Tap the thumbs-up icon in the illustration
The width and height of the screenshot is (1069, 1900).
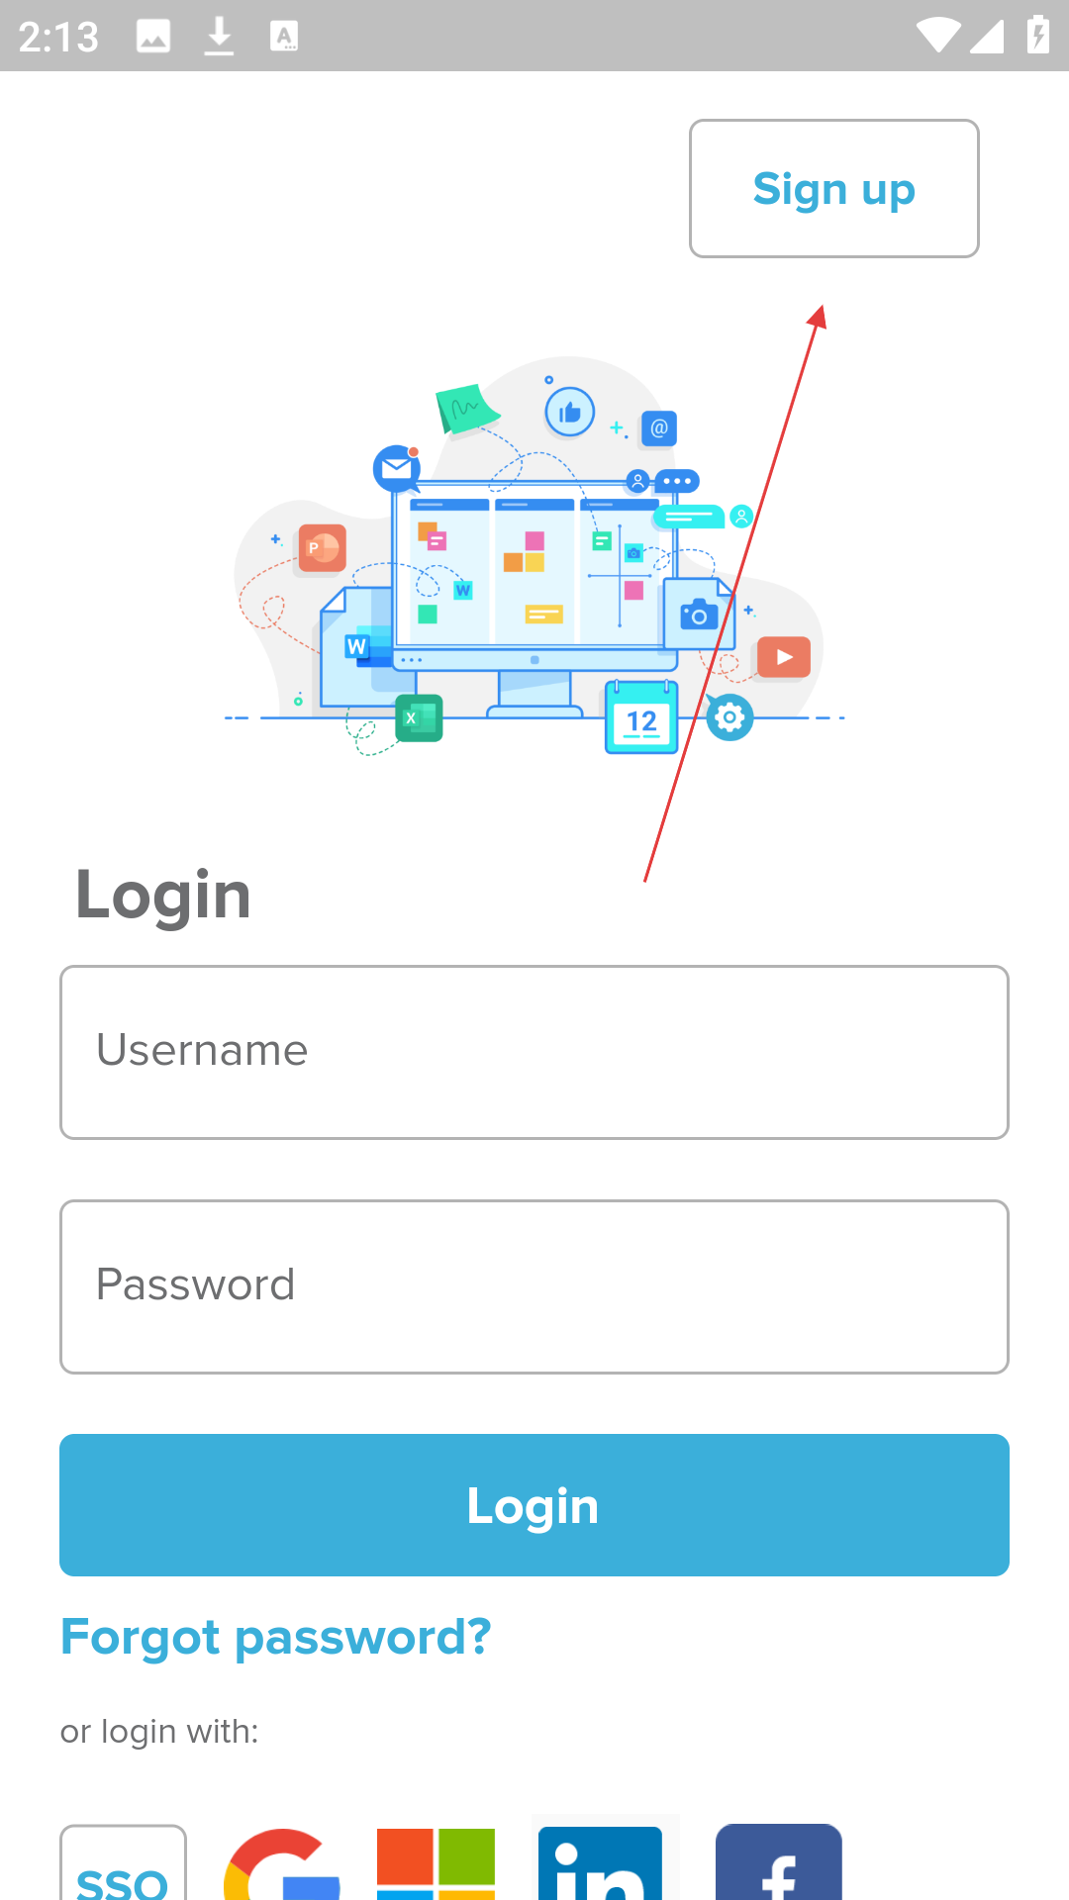[x=570, y=413]
